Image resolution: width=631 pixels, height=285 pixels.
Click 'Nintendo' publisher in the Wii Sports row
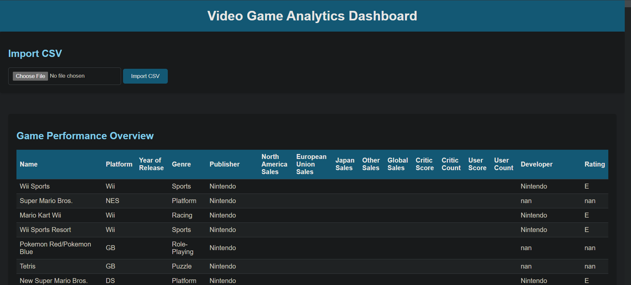(223, 186)
